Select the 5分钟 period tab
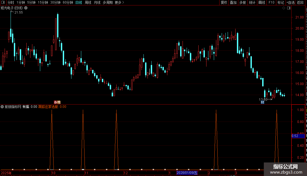The width and height of the screenshot is (307, 176). point(31,2)
